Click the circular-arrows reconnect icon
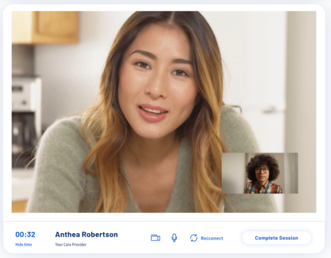Image resolution: width=331 pixels, height=258 pixels. [x=194, y=238]
